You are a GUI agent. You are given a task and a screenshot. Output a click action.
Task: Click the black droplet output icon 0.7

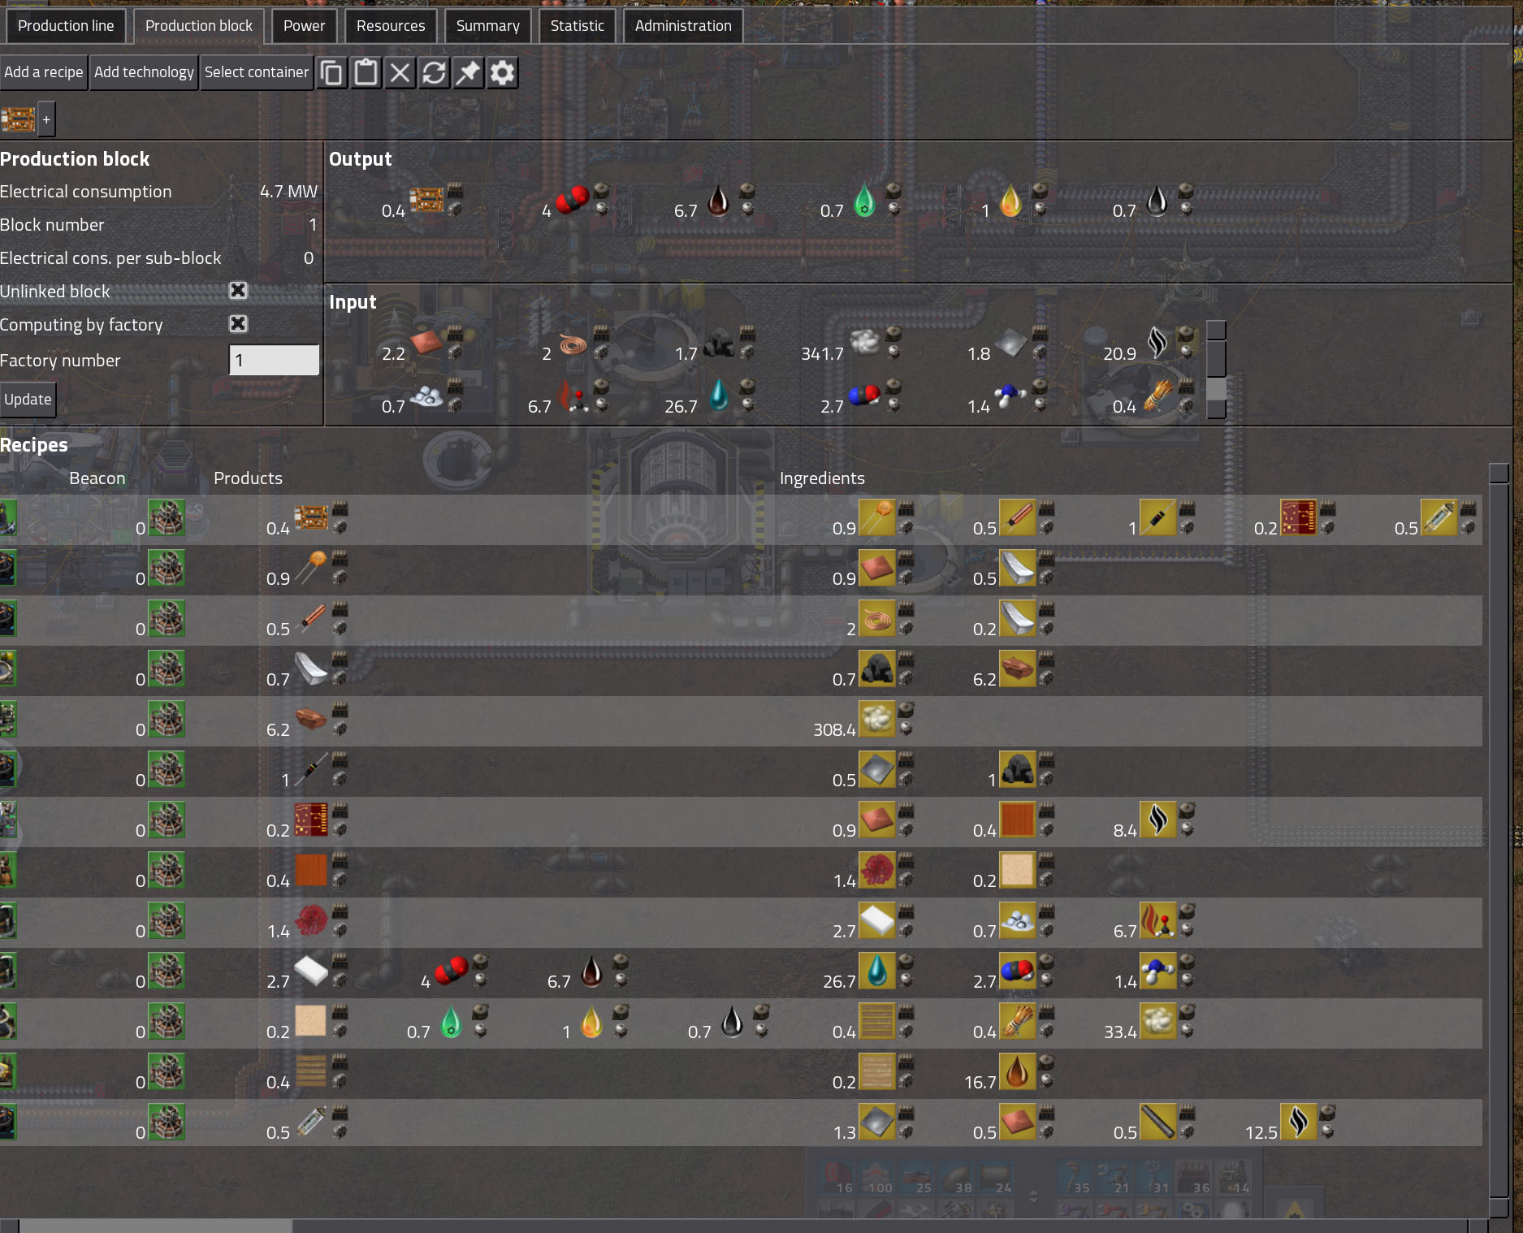(x=1157, y=200)
